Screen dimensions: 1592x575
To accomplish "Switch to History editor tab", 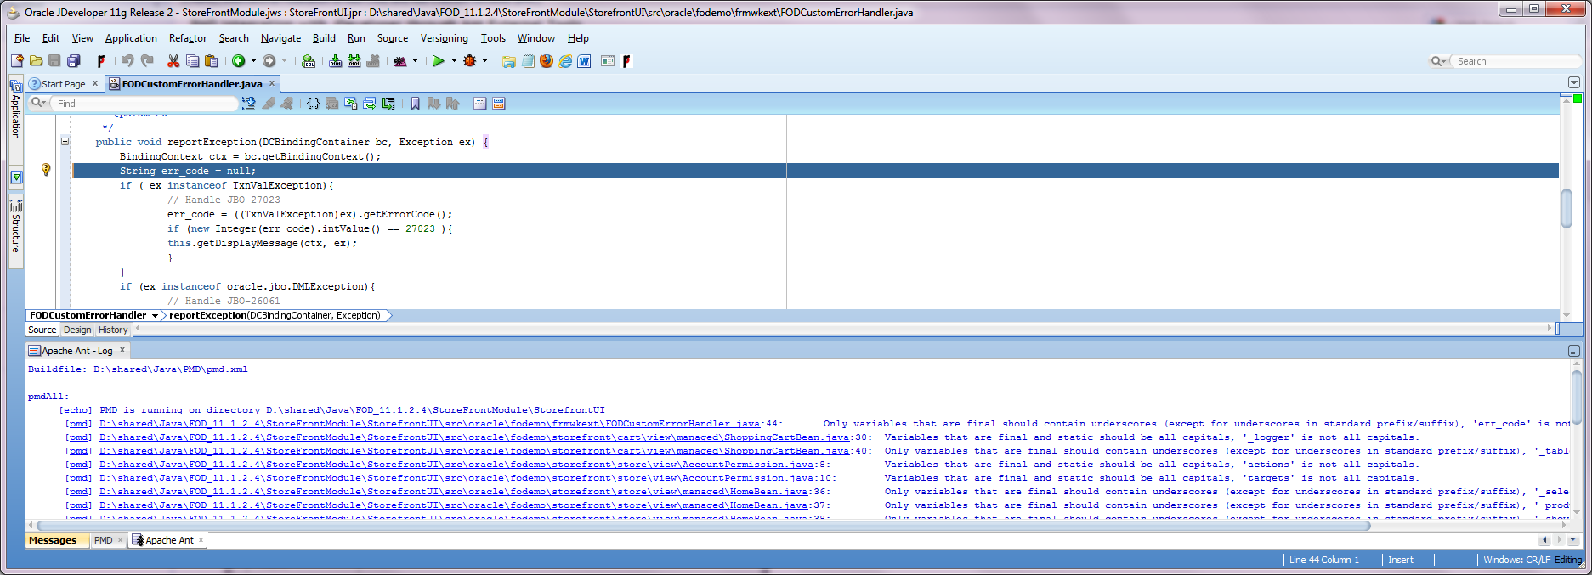I will (113, 330).
